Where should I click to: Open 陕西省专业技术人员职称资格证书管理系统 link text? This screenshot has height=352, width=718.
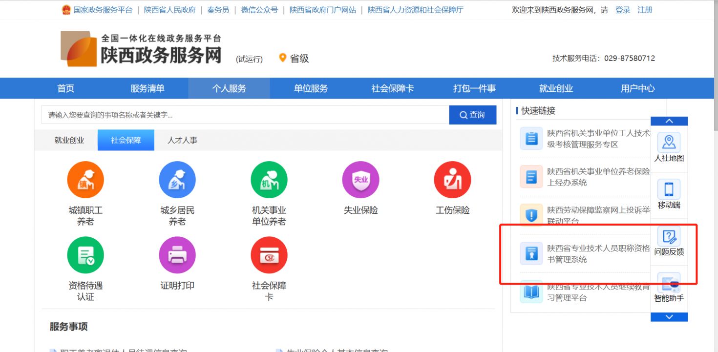(x=598, y=254)
